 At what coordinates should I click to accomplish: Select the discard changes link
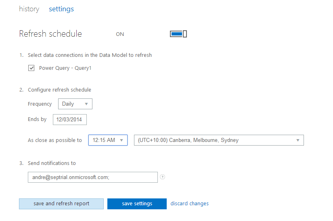tap(189, 204)
